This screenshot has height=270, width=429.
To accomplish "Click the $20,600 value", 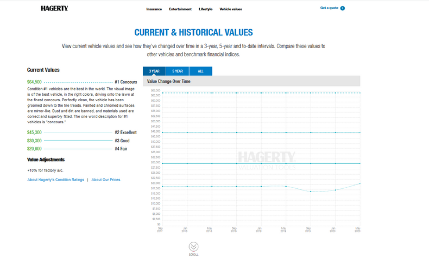I will [x=34, y=149].
